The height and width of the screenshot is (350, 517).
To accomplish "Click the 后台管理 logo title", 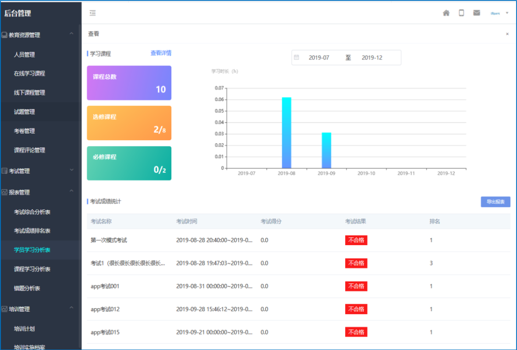I will click(x=18, y=13).
